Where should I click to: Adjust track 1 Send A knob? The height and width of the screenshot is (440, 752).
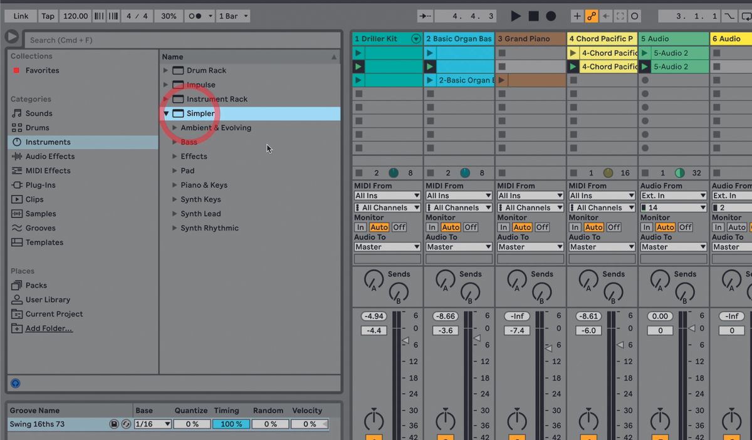tap(373, 279)
